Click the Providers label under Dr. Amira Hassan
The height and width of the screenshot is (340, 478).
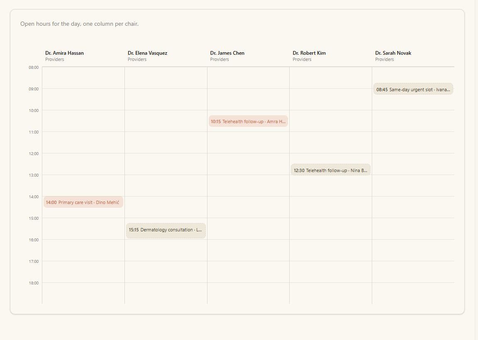[55, 59]
